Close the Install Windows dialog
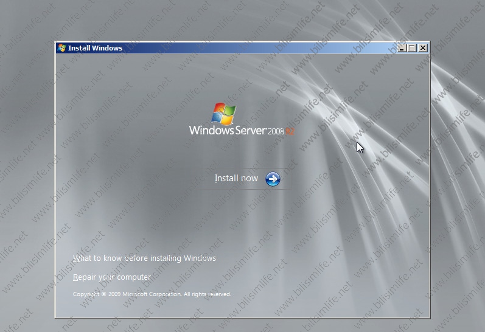The width and height of the screenshot is (485, 332). 422,48
